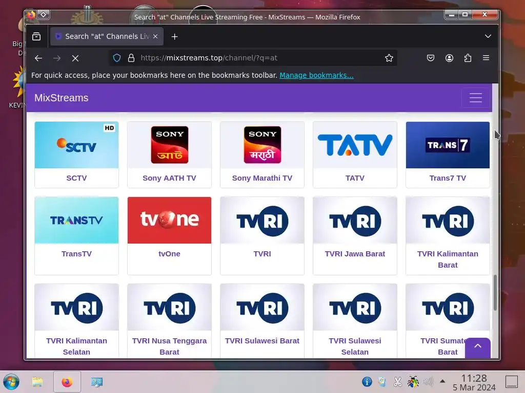Open the Start menu orb
The width and height of the screenshot is (525, 393).
(x=11, y=382)
